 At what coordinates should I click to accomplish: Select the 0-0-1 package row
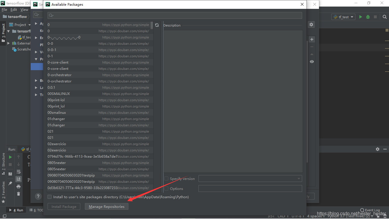point(100,50)
